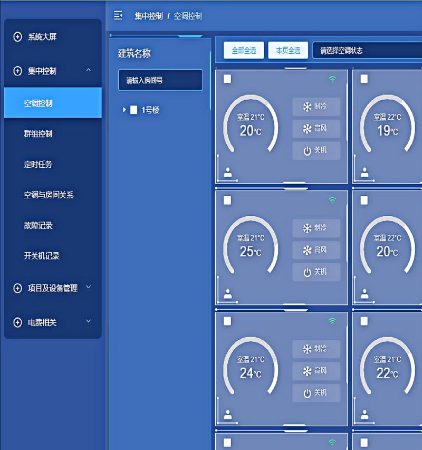
Task: Collapse 集中控制 menu with up chevron
Action: click(89, 70)
